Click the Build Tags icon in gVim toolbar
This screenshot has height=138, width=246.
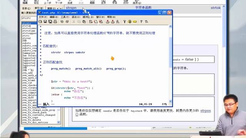click(x=130, y=21)
